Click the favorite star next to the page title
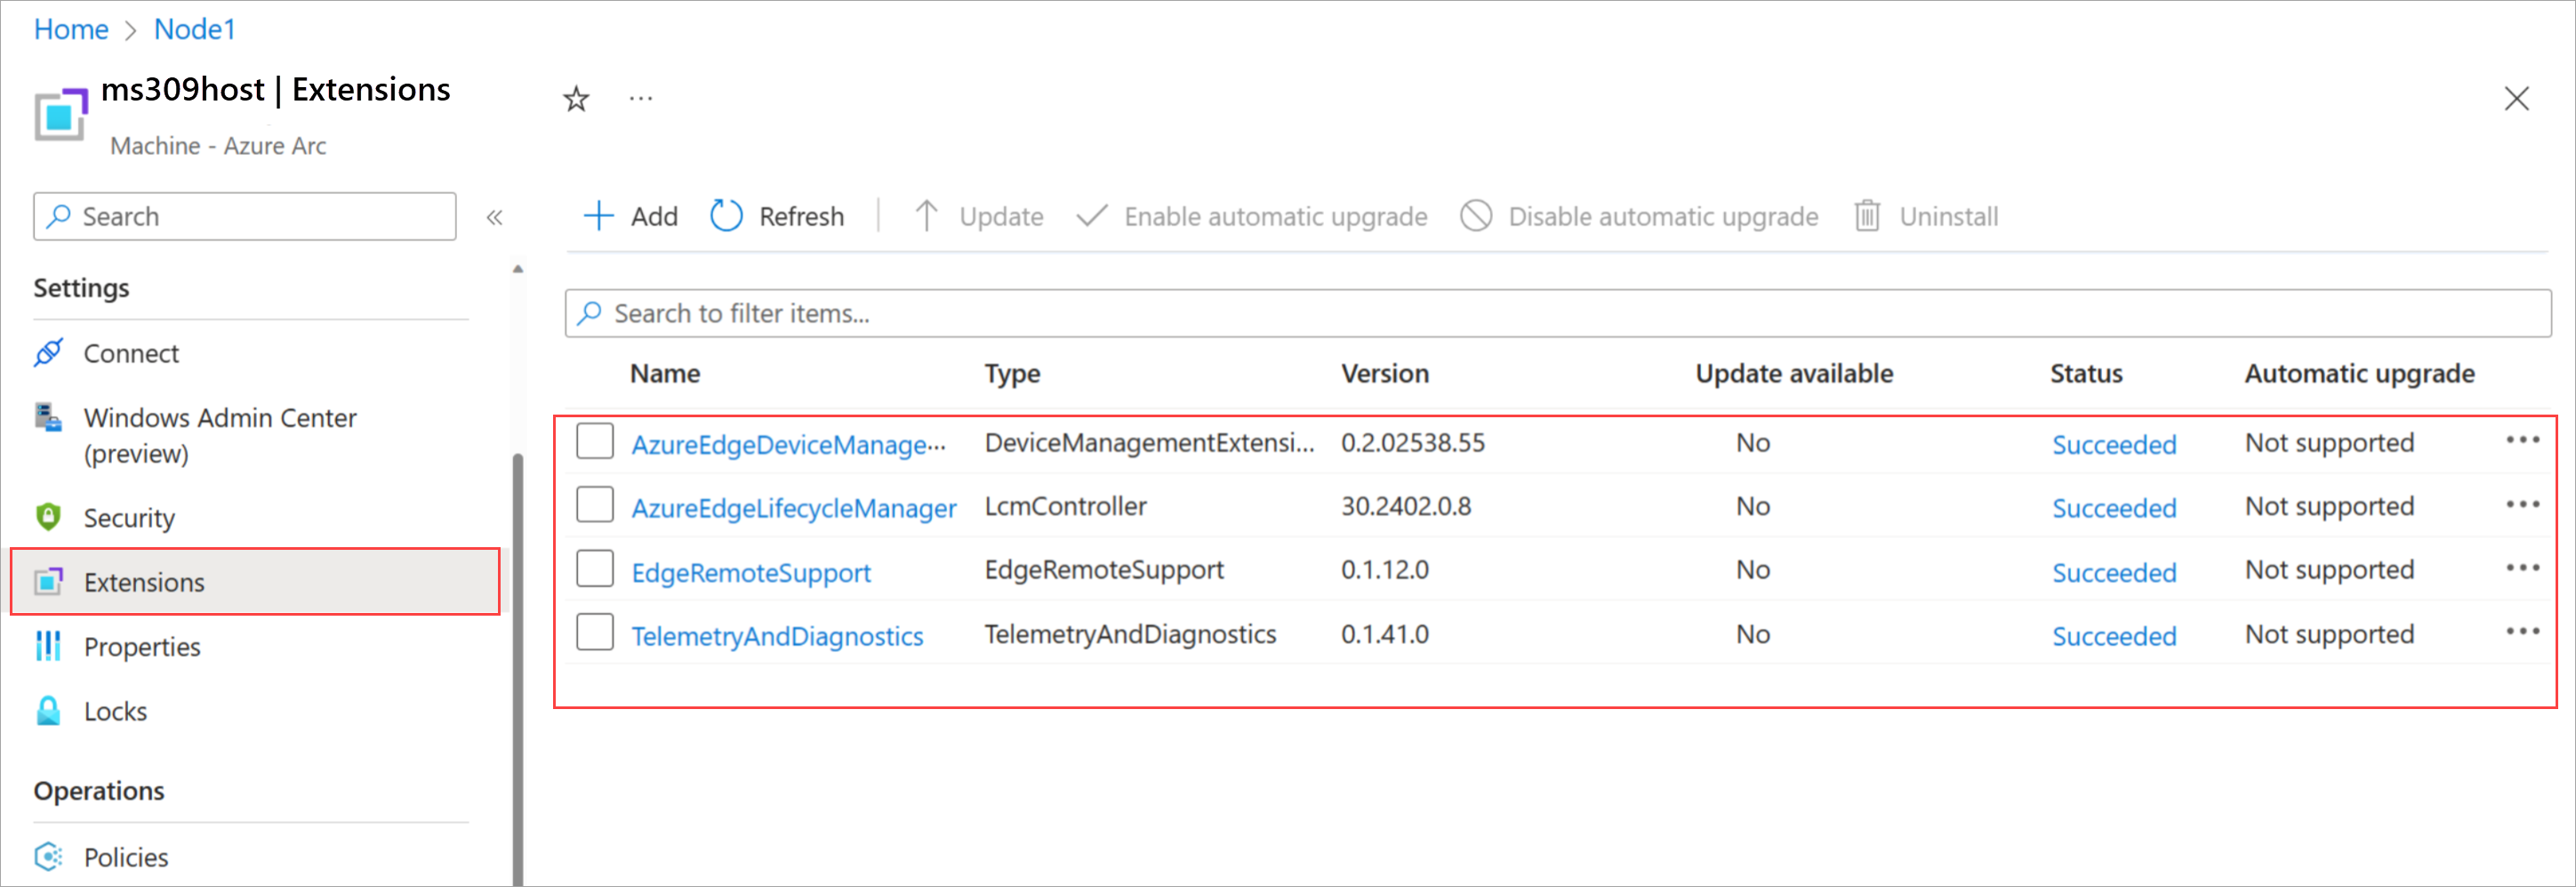This screenshot has width=2576, height=887. [x=576, y=98]
